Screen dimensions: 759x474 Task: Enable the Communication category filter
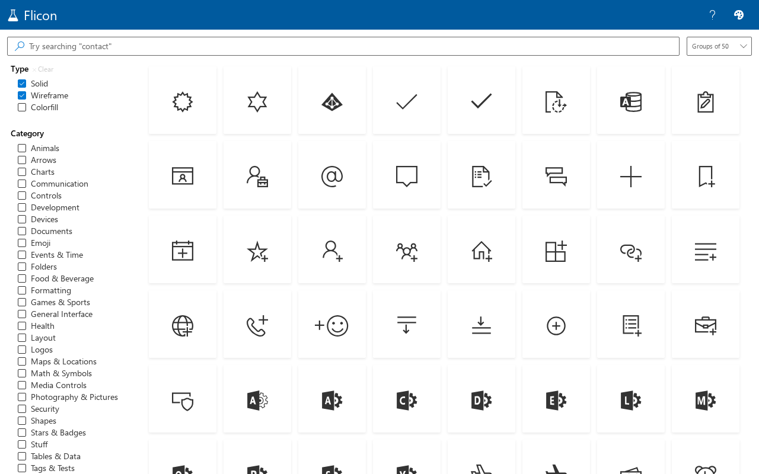[22, 184]
